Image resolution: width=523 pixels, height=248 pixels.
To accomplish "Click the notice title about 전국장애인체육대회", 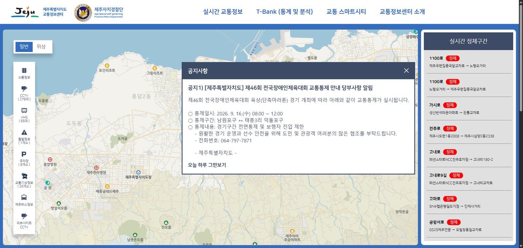I will tap(280, 88).
